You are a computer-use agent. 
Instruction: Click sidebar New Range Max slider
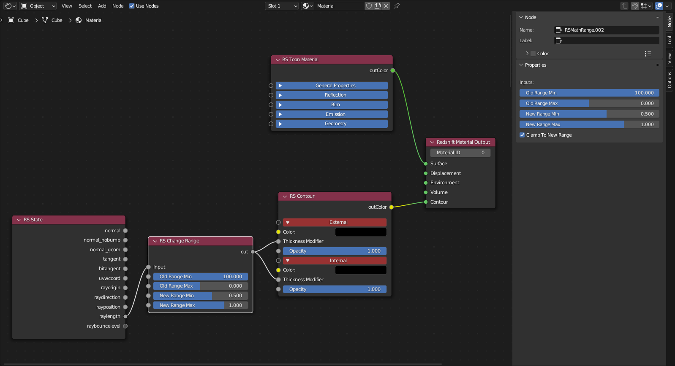point(589,124)
